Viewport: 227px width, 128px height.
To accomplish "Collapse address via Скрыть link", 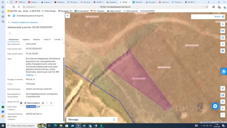I will tap(30, 75).
